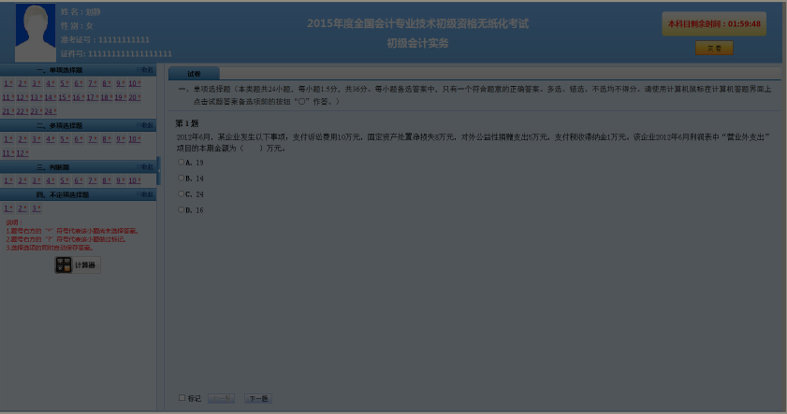Open single-choice question 11
The height and width of the screenshot is (414, 787).
[8, 98]
